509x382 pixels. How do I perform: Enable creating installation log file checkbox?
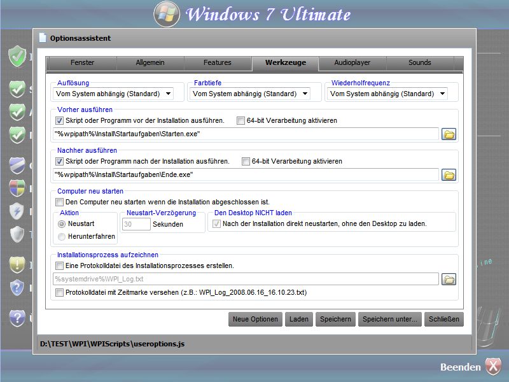[x=60, y=265]
